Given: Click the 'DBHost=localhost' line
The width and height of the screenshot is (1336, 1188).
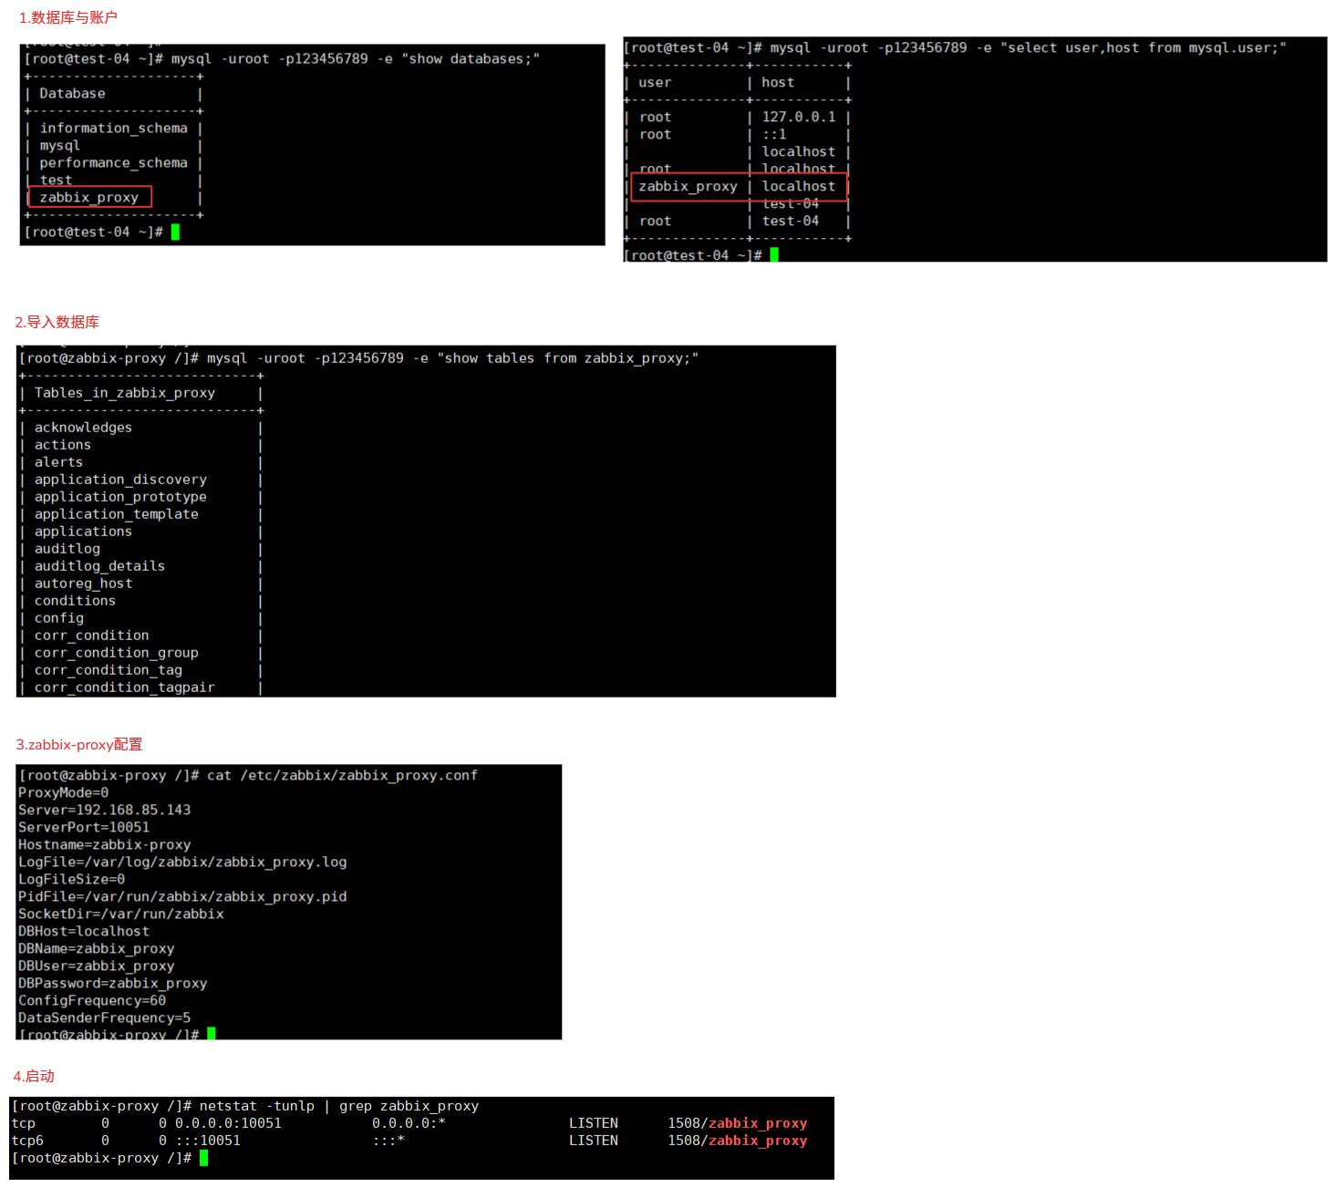Looking at the screenshot, I should (x=84, y=931).
